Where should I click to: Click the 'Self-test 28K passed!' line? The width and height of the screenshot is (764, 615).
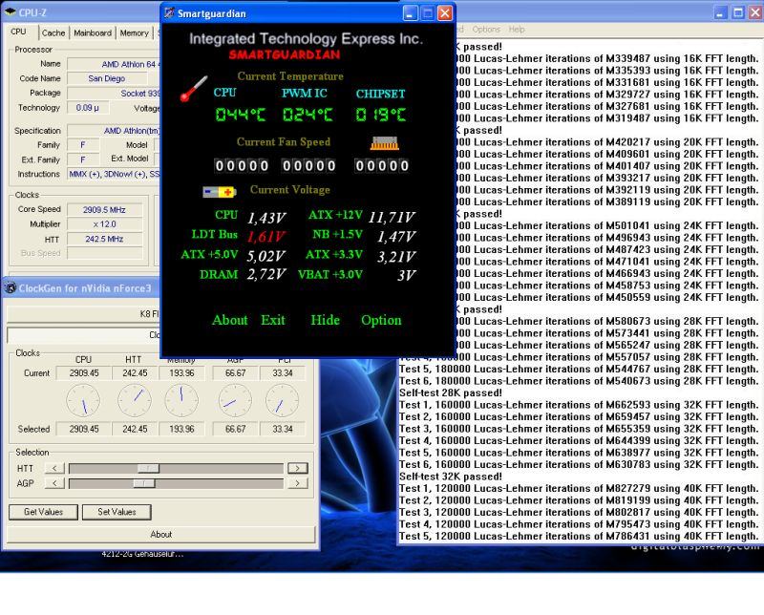pos(451,392)
